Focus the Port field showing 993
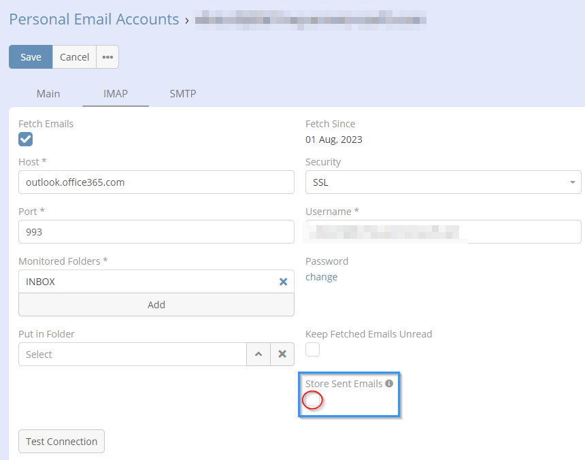 pos(156,232)
